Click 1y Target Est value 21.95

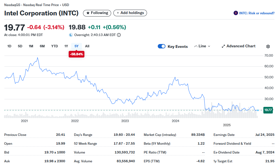point(270,161)
